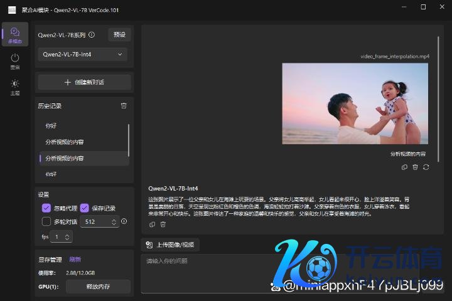Change the fps value spinner
This screenshot has height=301, width=452.
pos(68,237)
